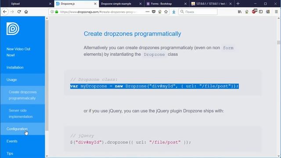The height and width of the screenshot is (158, 281).
Task: Go back with the browser back arrow
Action: [x=5, y=12]
